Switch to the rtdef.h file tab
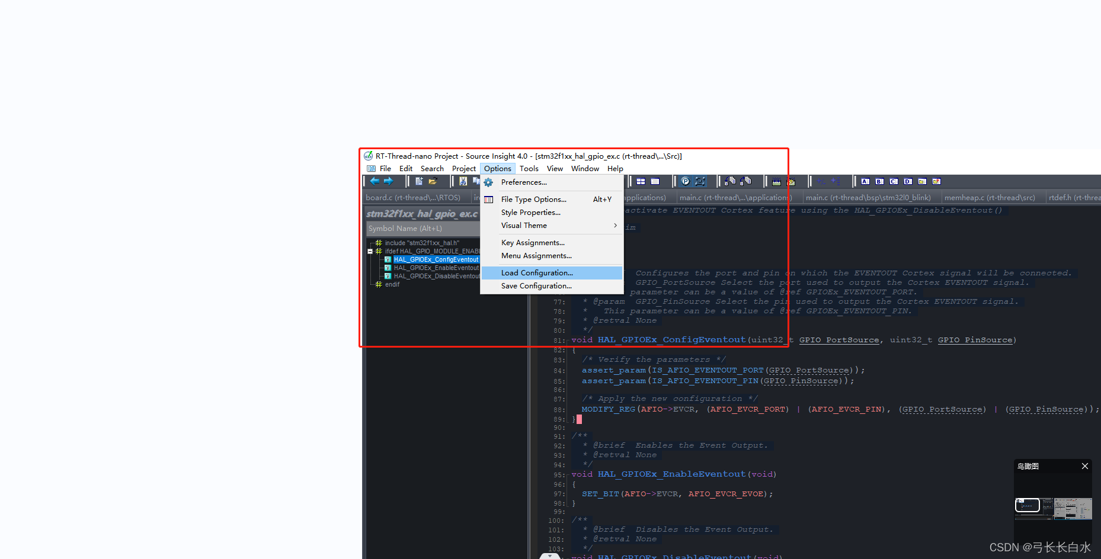This screenshot has height=559, width=1101. click(x=1074, y=198)
